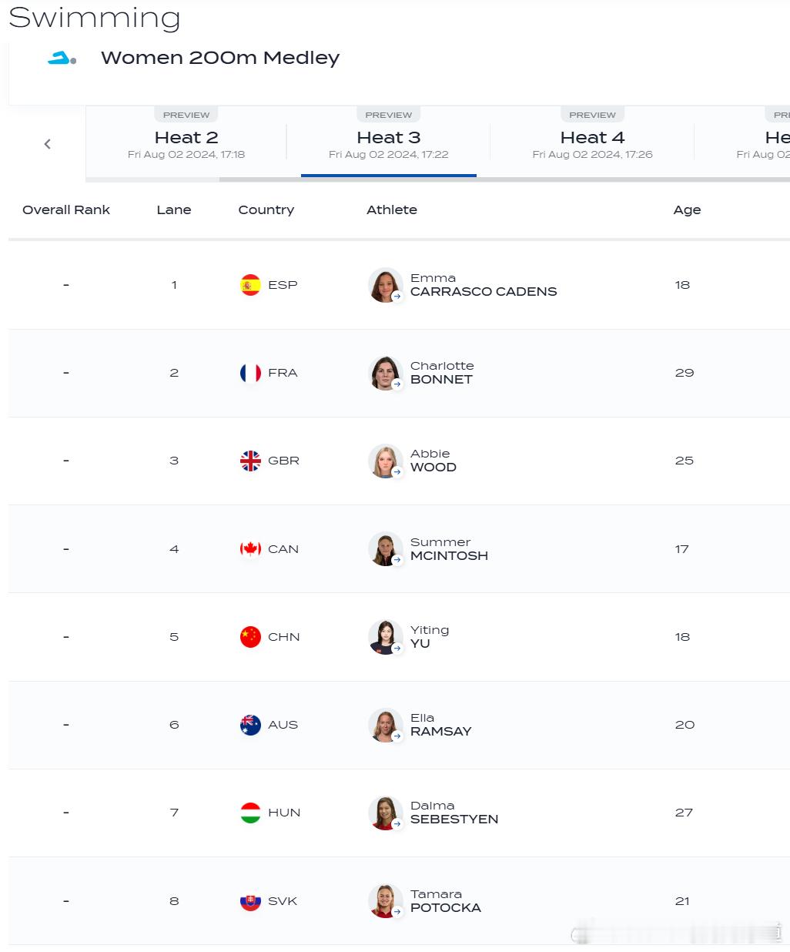Image resolution: width=790 pixels, height=952 pixels.
Task: Switch to the Heat 2 tab
Action: pyautogui.click(x=186, y=142)
